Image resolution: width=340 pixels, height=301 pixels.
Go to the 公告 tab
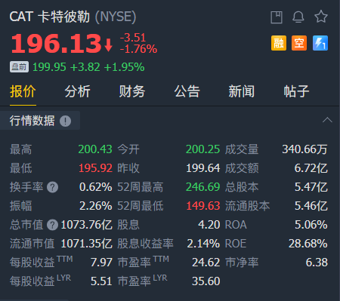tap(187, 91)
